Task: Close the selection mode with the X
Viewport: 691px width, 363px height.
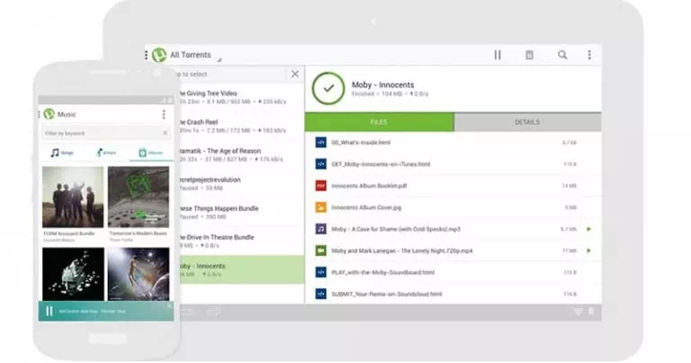Action: (295, 74)
